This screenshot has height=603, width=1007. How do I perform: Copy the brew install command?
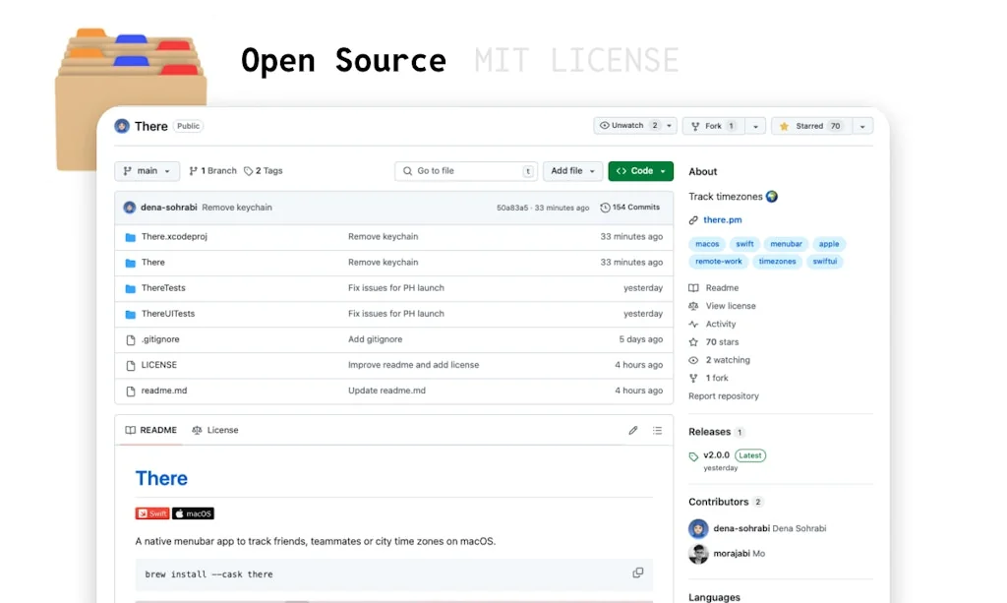(638, 573)
